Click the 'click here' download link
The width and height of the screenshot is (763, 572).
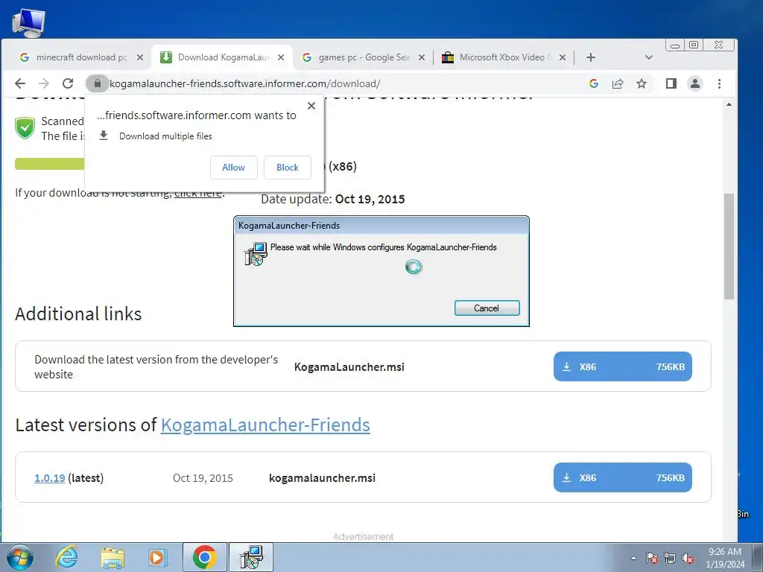click(x=198, y=193)
